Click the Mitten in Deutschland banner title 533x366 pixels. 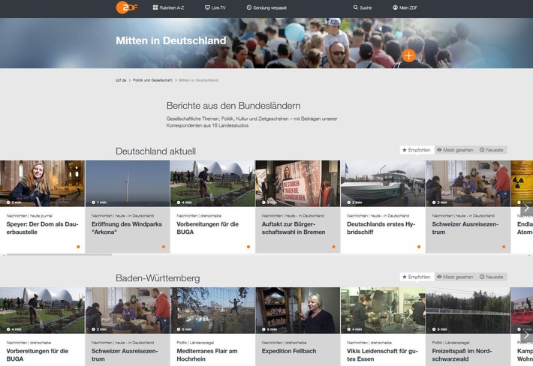[x=171, y=40]
